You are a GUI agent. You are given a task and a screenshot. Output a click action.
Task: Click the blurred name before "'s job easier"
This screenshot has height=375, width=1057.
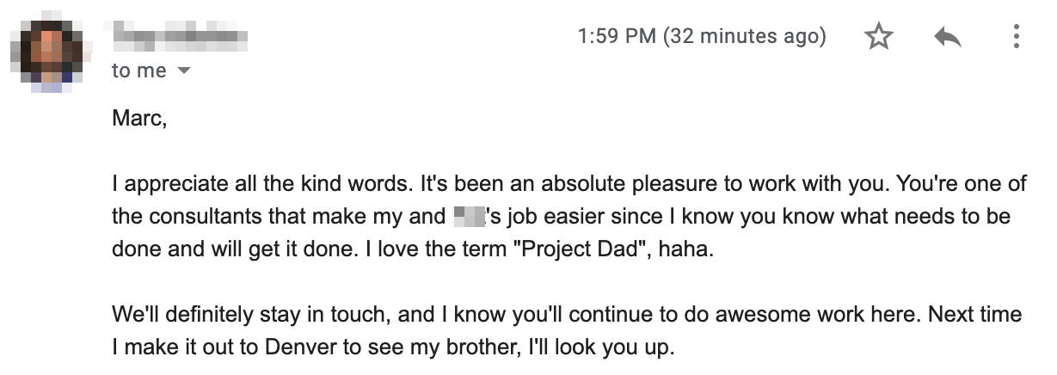pos(470,216)
